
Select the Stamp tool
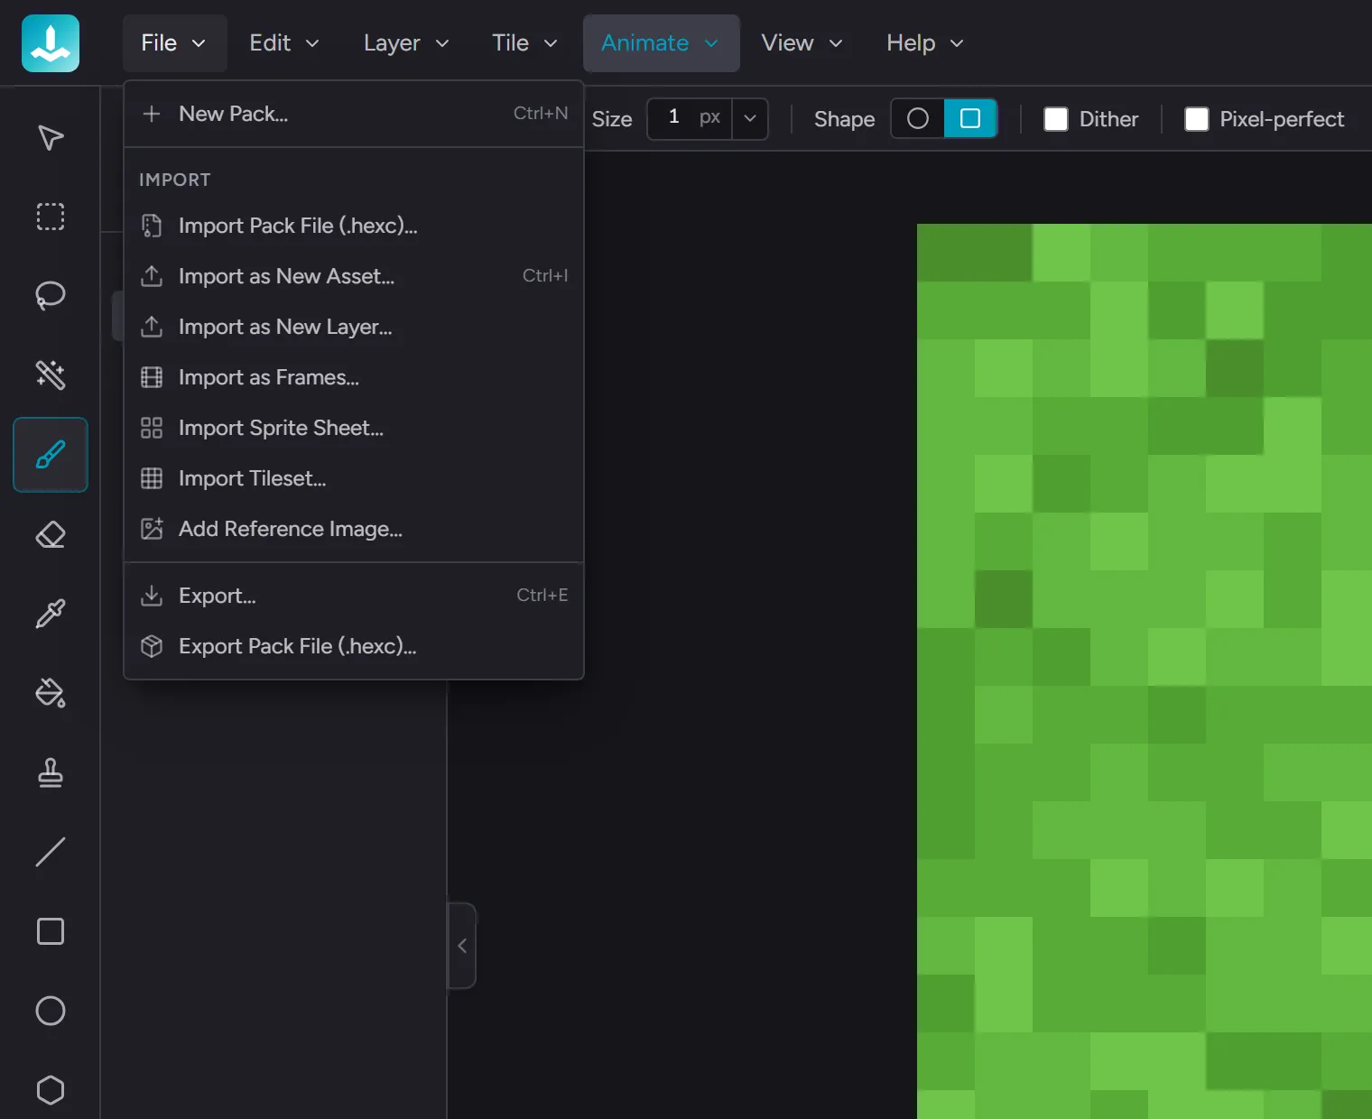(x=51, y=772)
